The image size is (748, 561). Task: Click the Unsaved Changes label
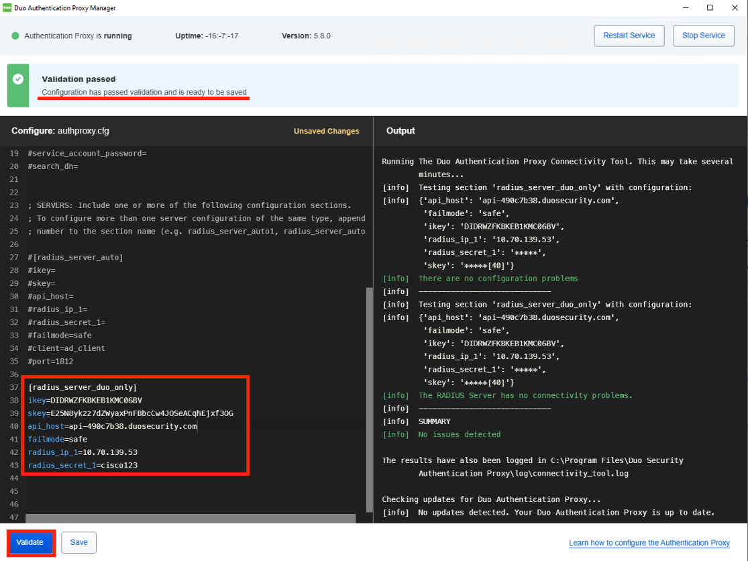(326, 131)
